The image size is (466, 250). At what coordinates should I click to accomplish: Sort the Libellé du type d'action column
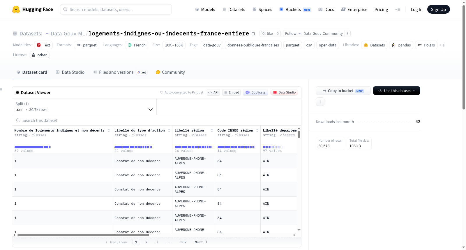coord(169,131)
